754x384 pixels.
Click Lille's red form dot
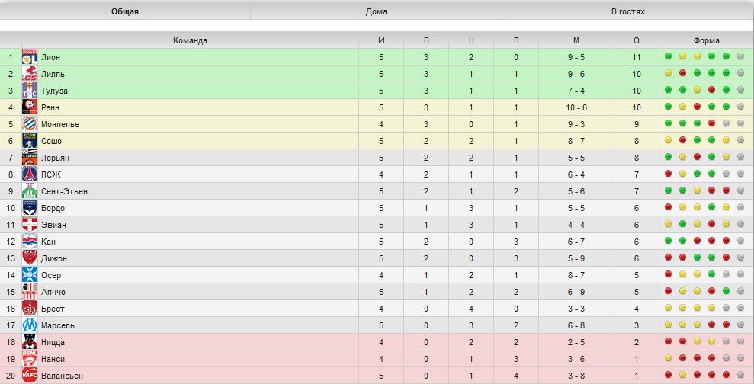coord(682,73)
